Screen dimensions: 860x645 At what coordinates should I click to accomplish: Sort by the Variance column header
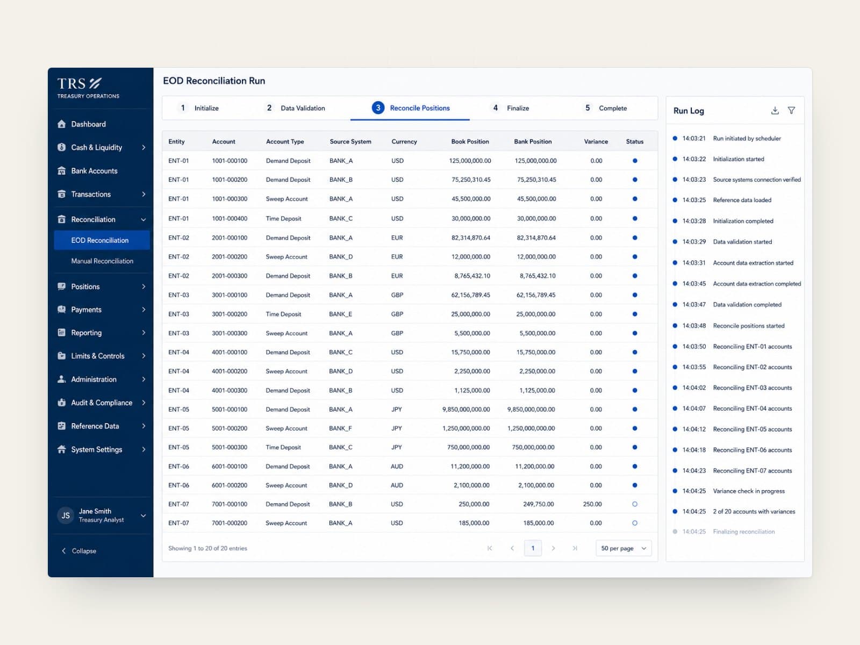(596, 141)
